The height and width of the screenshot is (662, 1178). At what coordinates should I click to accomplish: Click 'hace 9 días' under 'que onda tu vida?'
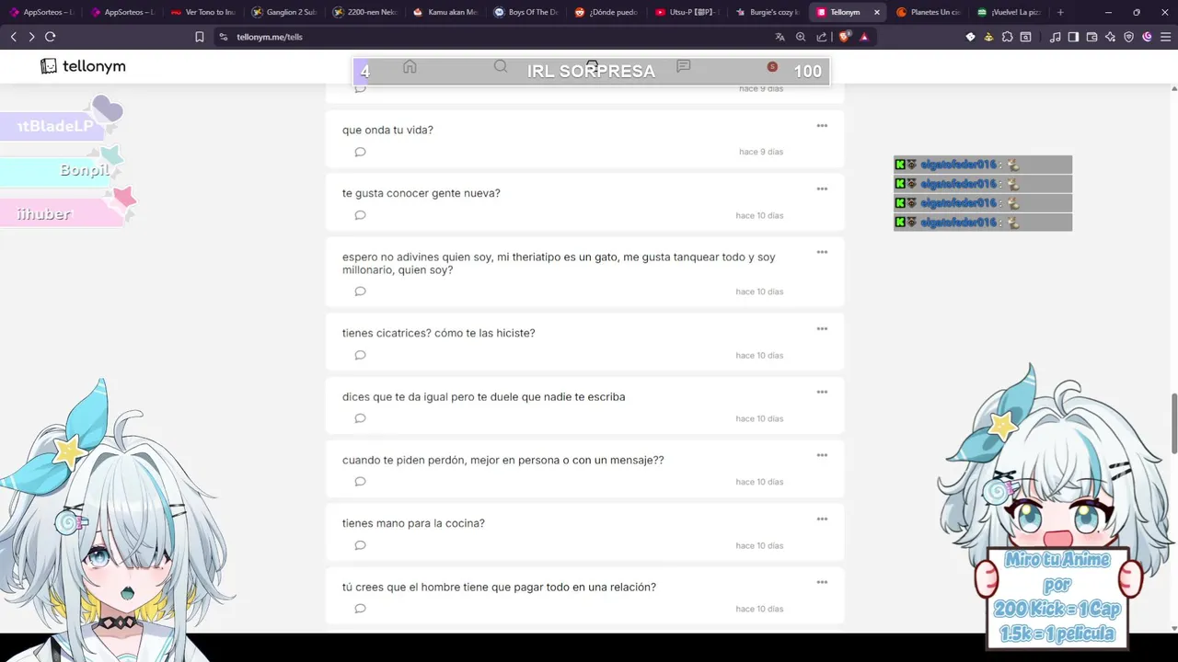coord(761,152)
